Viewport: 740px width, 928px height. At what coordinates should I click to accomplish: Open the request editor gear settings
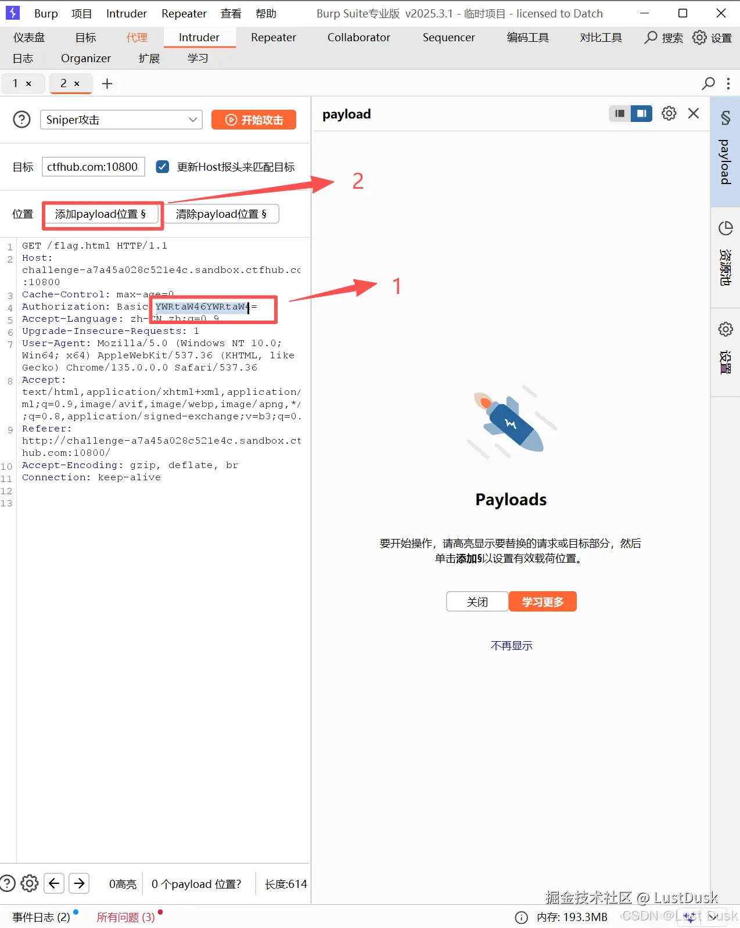[29, 883]
